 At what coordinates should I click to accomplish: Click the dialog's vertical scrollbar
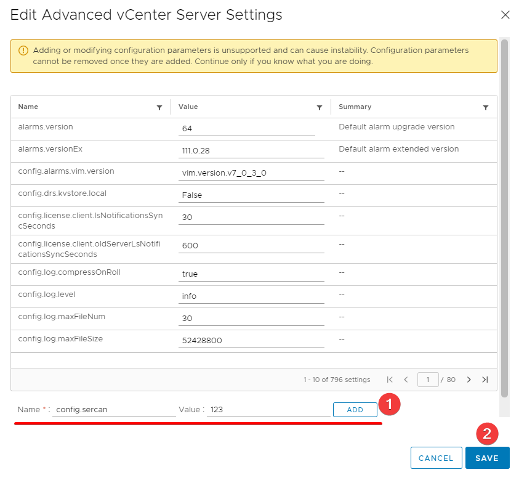tap(505, 216)
